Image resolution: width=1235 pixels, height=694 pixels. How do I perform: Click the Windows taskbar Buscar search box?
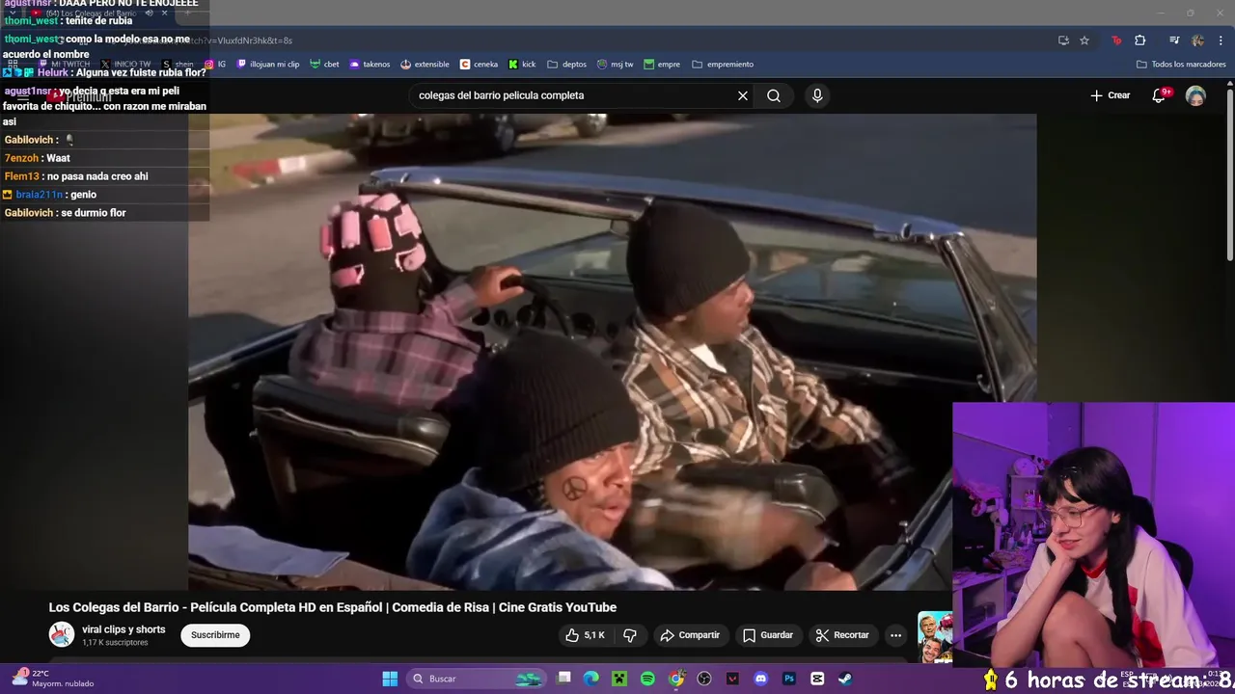[478, 679]
